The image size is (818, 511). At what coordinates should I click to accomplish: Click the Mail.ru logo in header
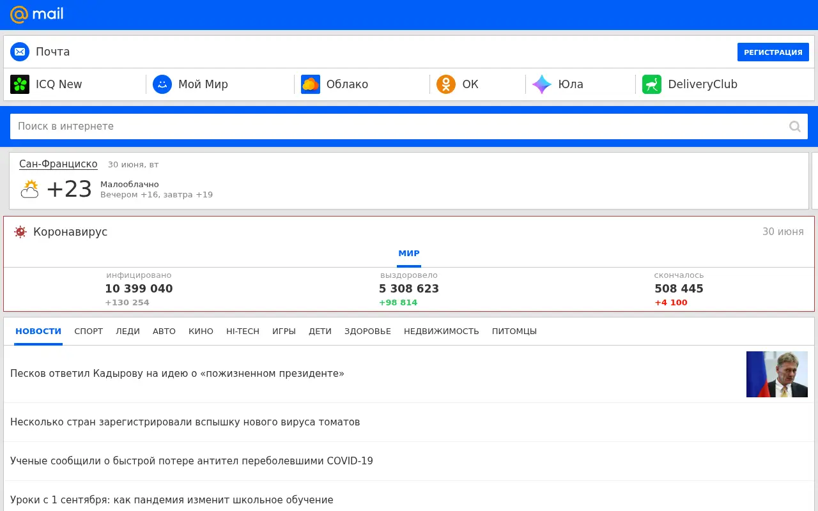point(36,14)
